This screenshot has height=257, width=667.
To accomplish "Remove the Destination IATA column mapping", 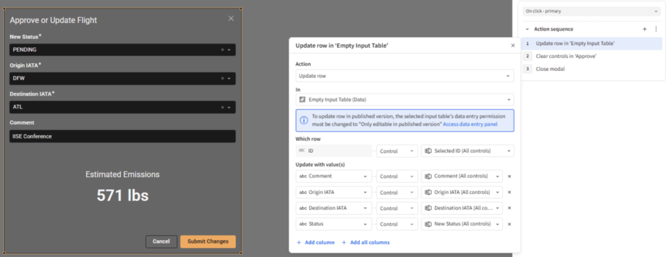I will (x=509, y=208).
